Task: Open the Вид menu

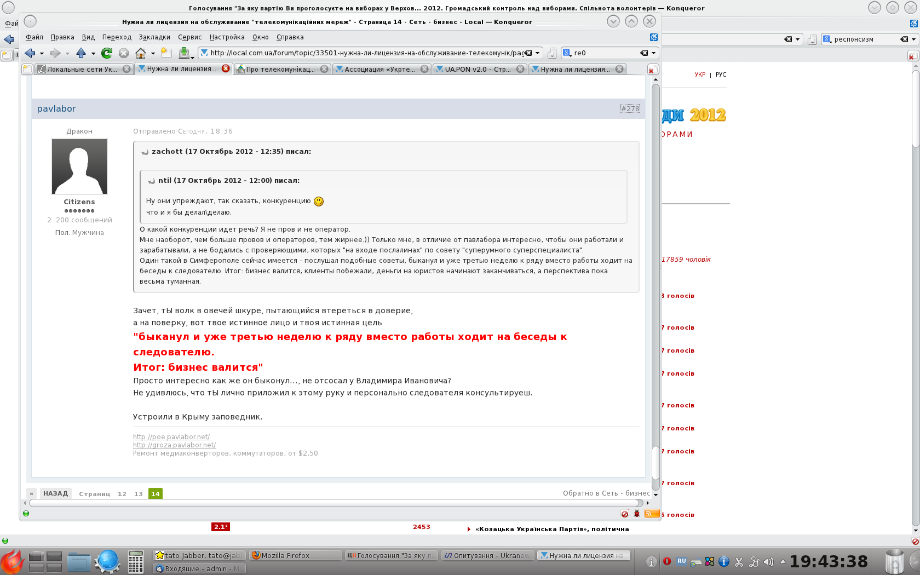Action: pyautogui.click(x=89, y=37)
